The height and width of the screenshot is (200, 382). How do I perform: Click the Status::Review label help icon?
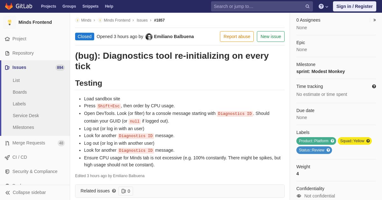(x=328, y=150)
